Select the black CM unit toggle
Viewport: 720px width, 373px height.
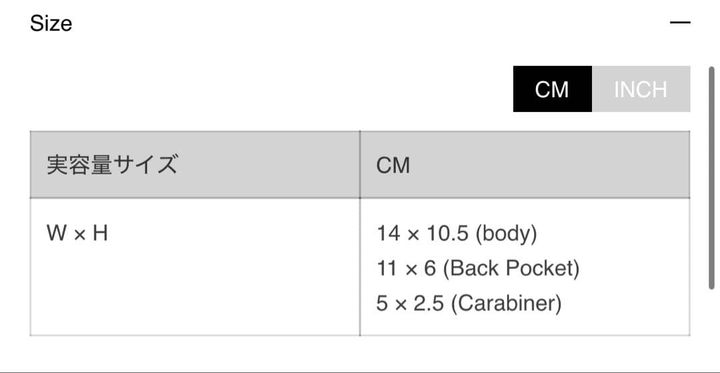pyautogui.click(x=552, y=89)
